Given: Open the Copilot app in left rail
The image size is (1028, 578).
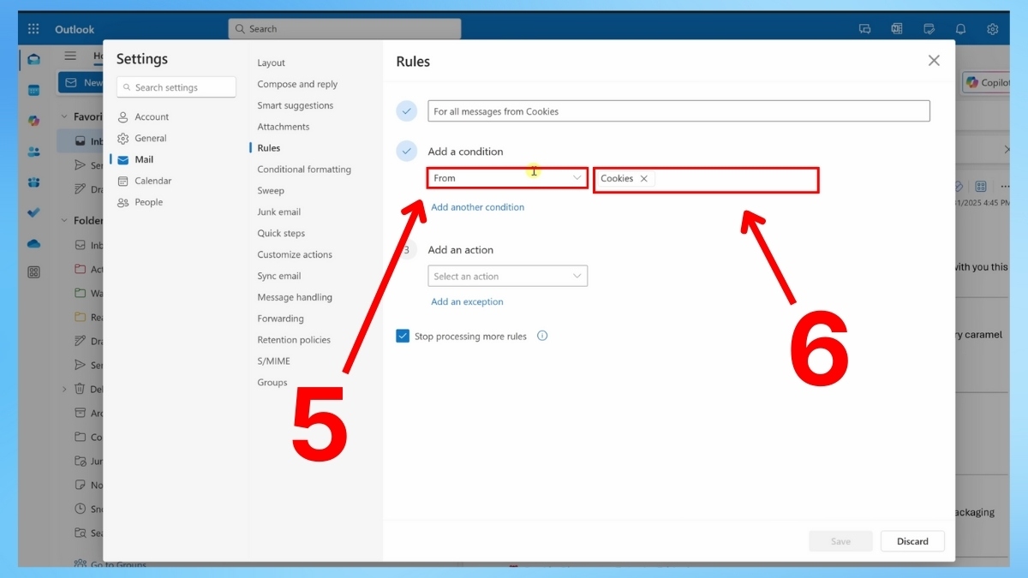Looking at the screenshot, I should [33, 121].
